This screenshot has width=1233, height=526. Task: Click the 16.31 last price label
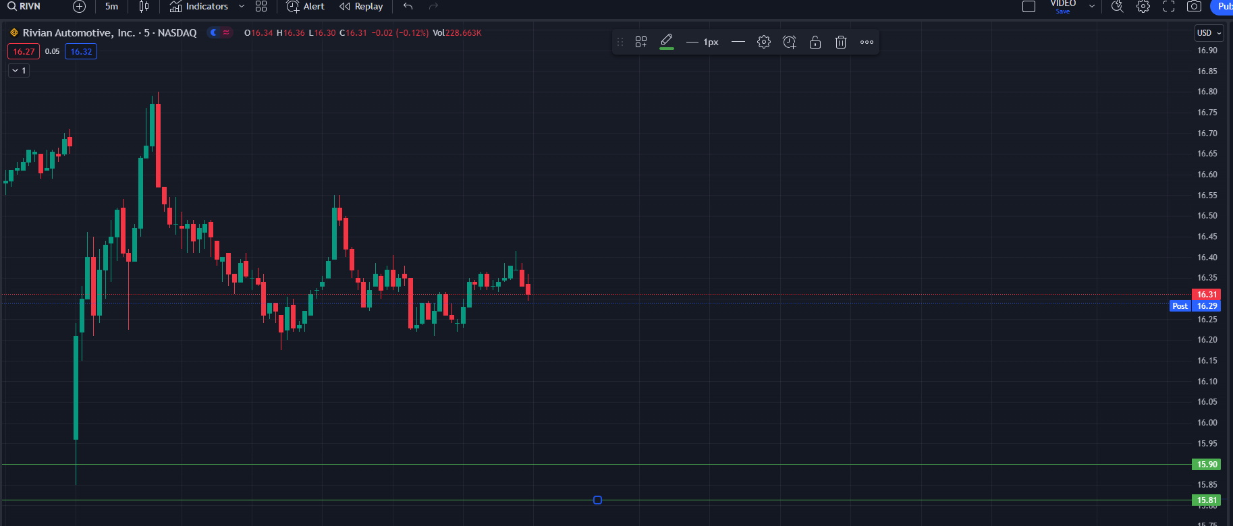tap(1207, 294)
